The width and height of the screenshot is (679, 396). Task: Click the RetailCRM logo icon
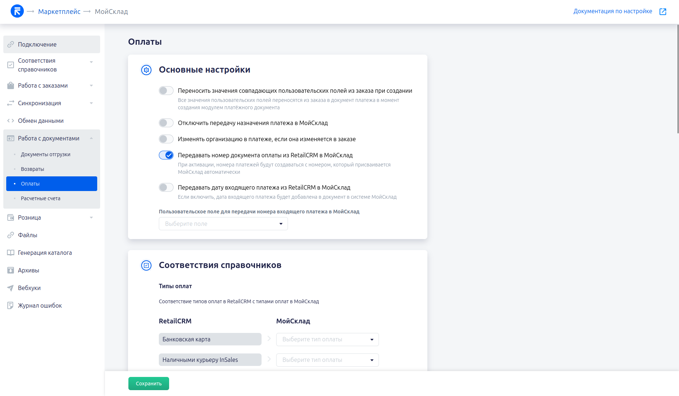[x=17, y=11]
